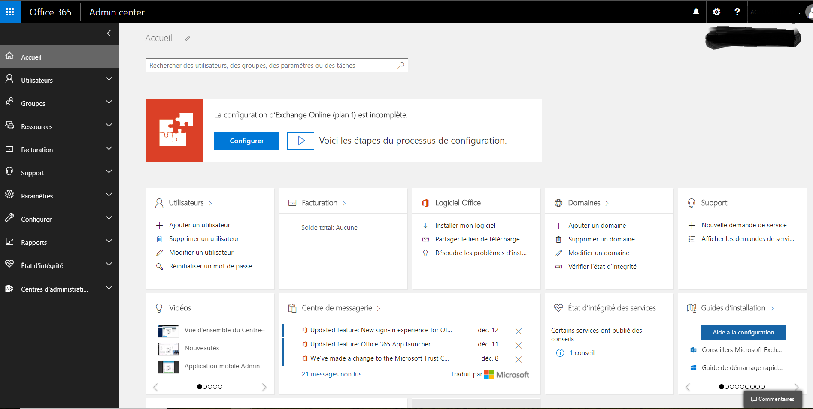Open the help question mark
This screenshot has width=813, height=409.
[737, 12]
